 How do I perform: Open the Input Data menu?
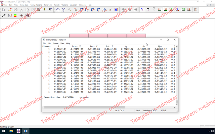[24, 5]
